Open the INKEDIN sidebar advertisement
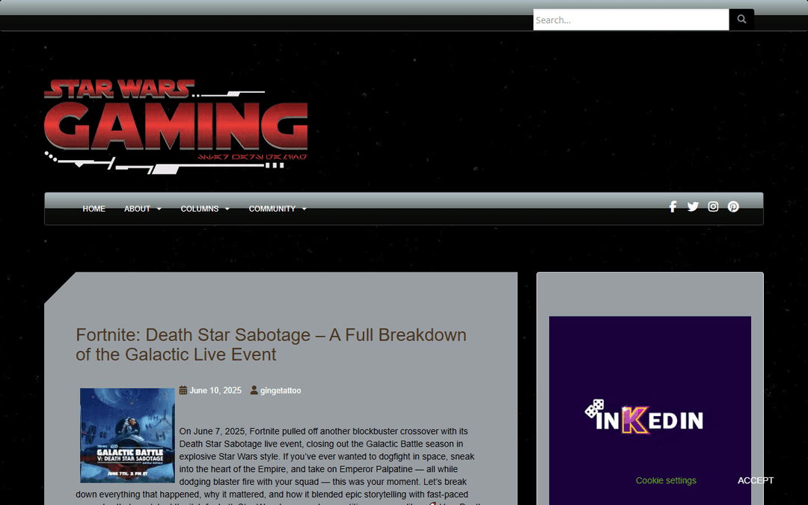Viewport: 808px width, 505px height. tap(650, 411)
